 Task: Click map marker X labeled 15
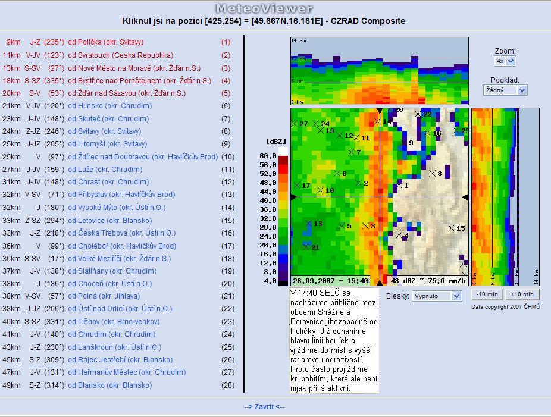click(x=451, y=228)
